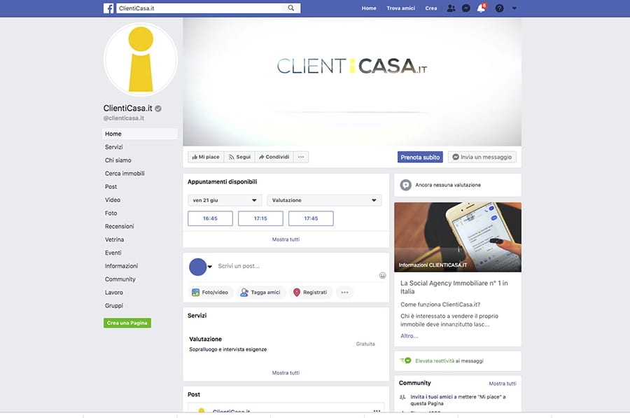Click the Mi piace button
Image resolution: width=630 pixels, height=418 pixels.
(x=206, y=157)
